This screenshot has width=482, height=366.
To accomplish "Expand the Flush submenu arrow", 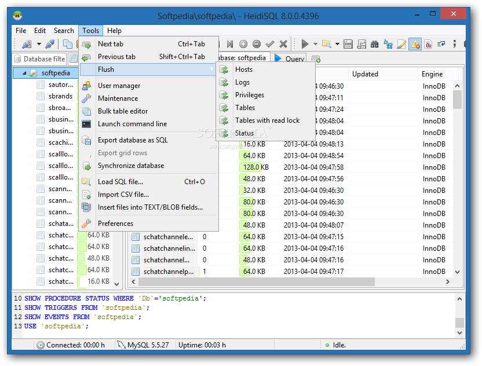I will pyautogui.click(x=212, y=69).
